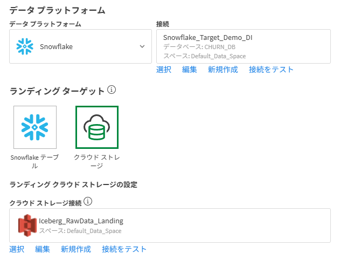Click 新規作成 under the cloud storage connection
This screenshot has width=340, height=260.
point(76,249)
